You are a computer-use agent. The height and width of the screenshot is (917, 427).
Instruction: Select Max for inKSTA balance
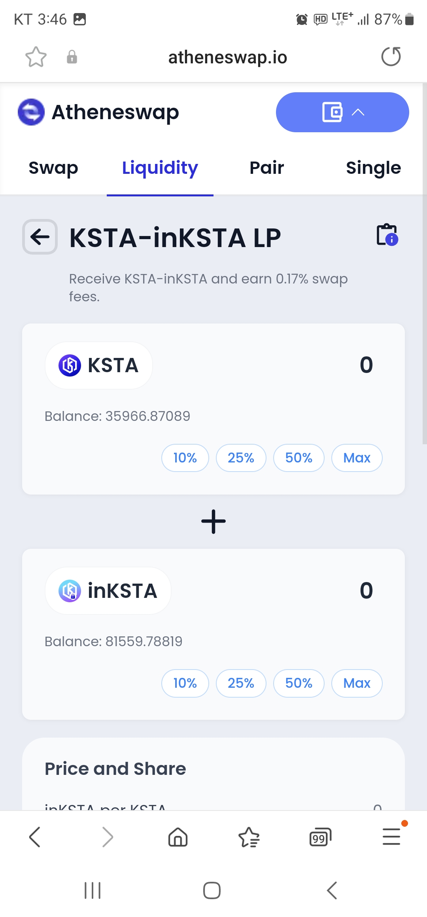pos(357,683)
